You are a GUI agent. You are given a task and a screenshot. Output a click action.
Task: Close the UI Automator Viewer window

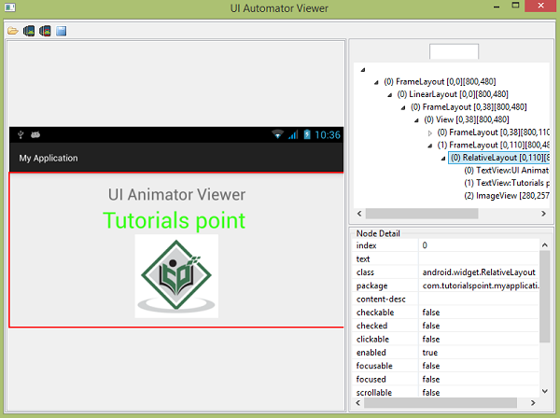click(540, 6)
